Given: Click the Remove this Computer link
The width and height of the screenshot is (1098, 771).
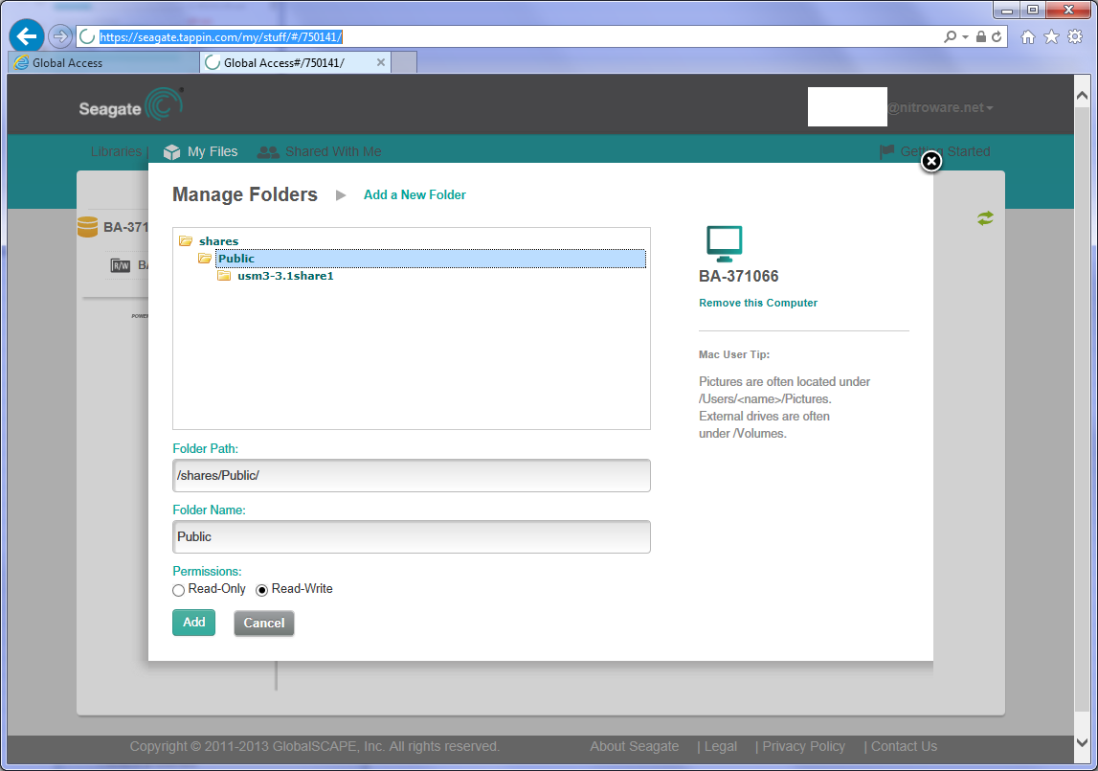Looking at the screenshot, I should (x=758, y=303).
